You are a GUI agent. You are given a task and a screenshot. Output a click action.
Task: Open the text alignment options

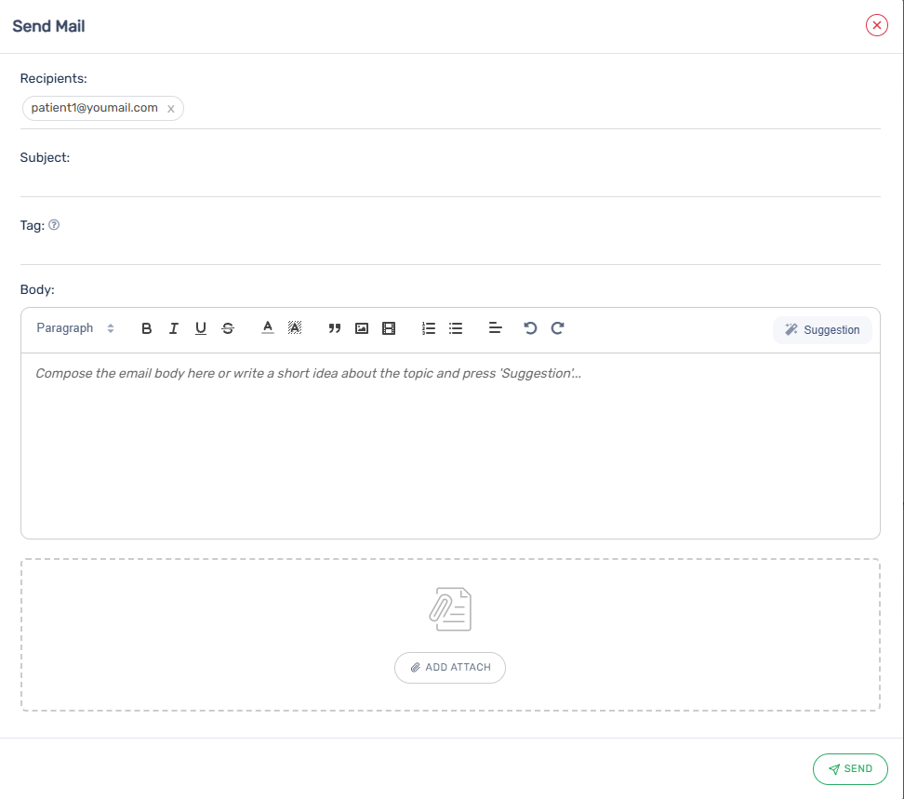495,328
